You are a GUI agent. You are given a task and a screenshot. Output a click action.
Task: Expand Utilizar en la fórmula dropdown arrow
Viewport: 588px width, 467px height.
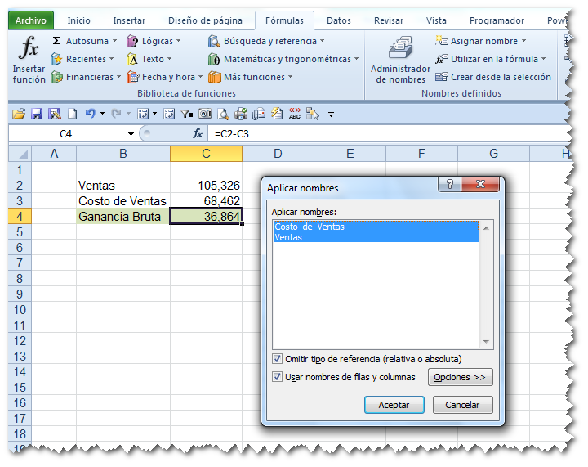[x=543, y=59]
